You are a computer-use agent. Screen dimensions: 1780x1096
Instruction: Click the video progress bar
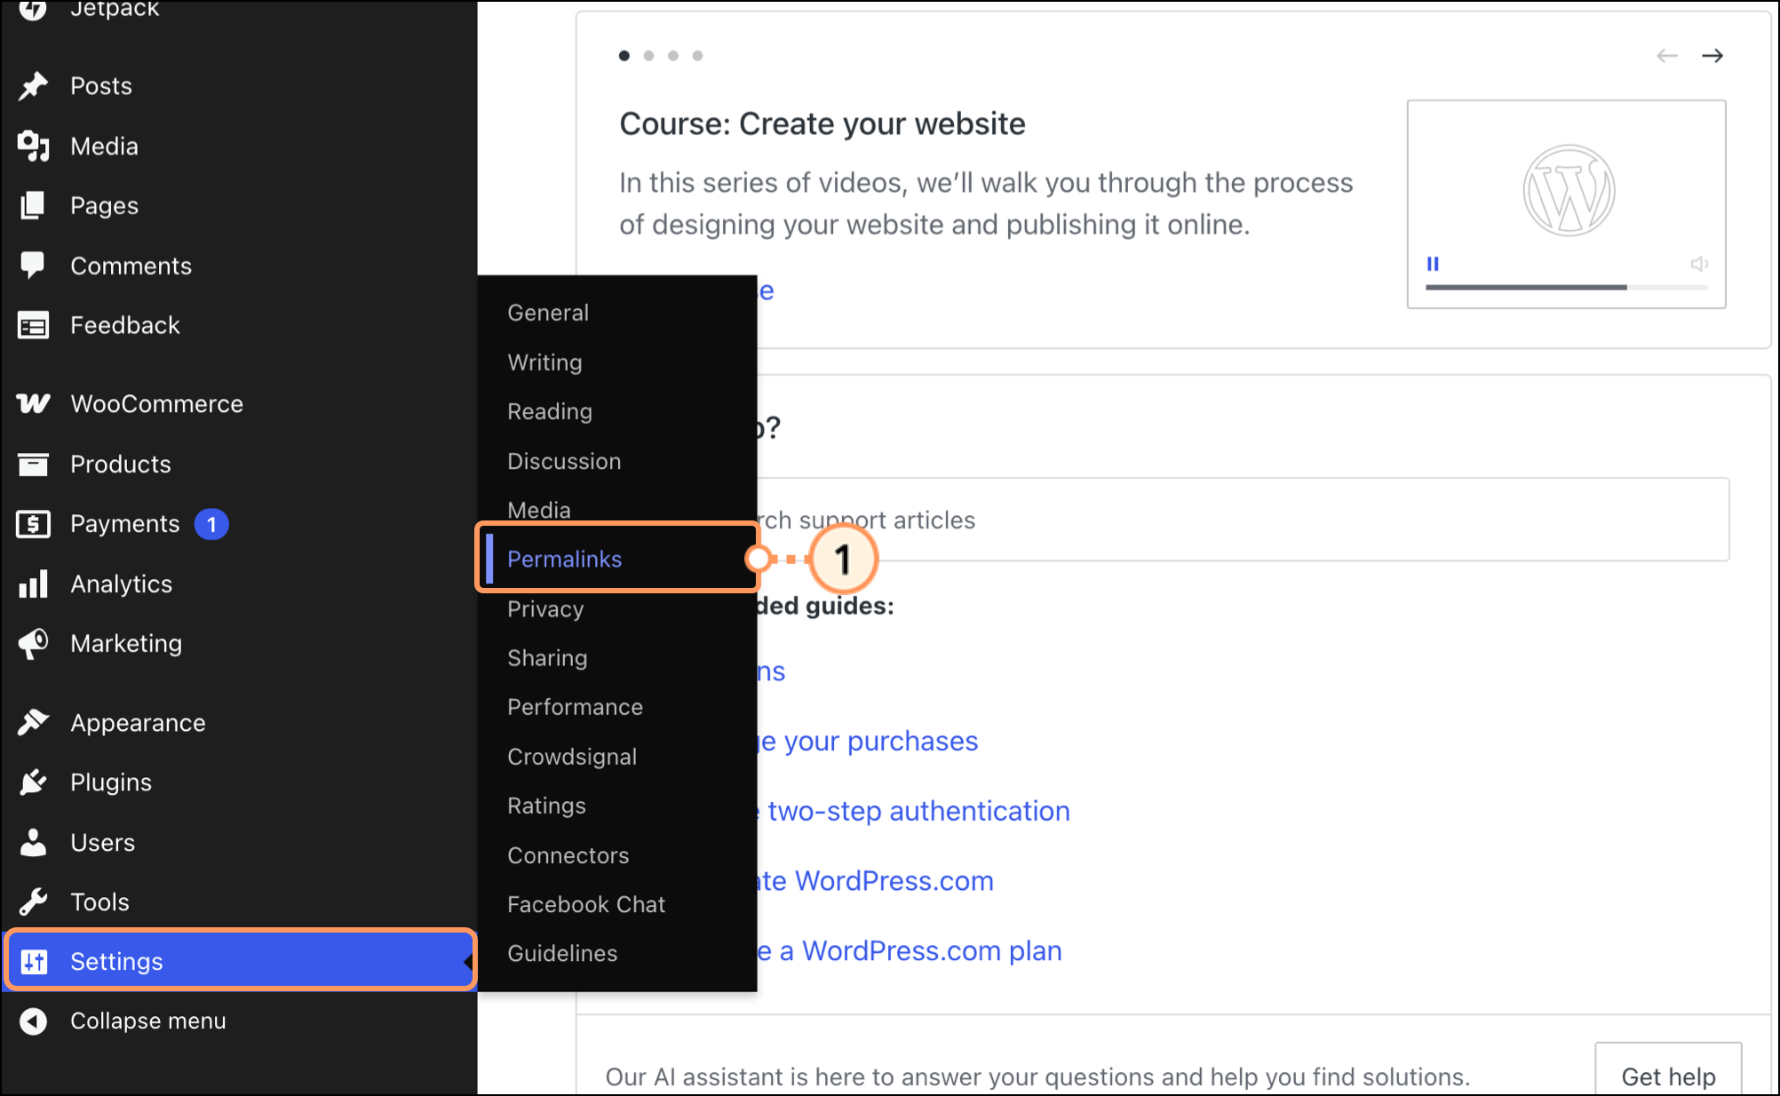(1566, 287)
